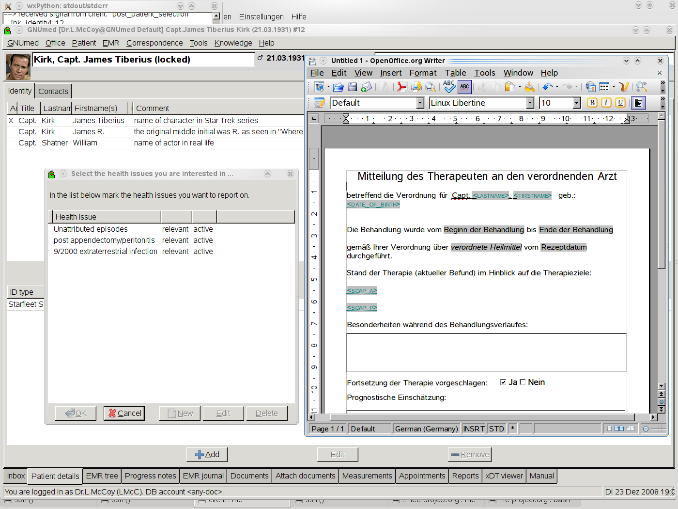Click the Print file directly icon
The image size is (678, 509).
[416, 87]
